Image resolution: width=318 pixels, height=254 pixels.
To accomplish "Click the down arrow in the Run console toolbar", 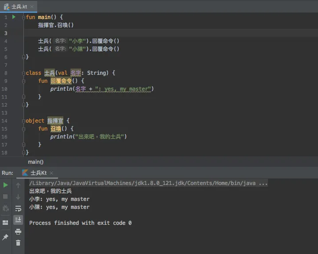I will coord(18,196).
